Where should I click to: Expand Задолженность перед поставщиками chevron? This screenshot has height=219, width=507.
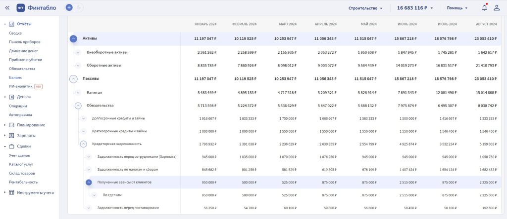pyautogui.click(x=89, y=208)
